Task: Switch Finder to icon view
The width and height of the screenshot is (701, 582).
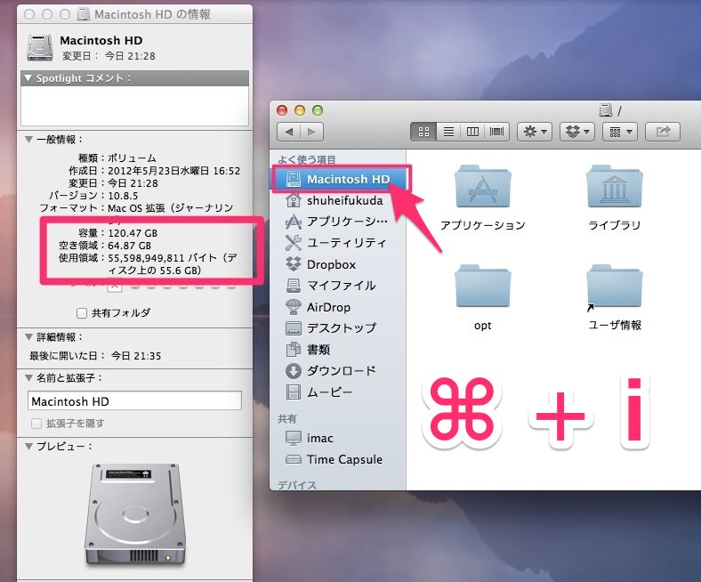Action: (x=423, y=132)
